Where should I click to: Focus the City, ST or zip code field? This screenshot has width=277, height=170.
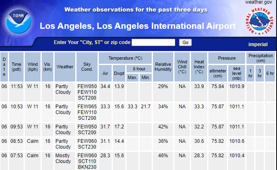[x=153, y=42]
